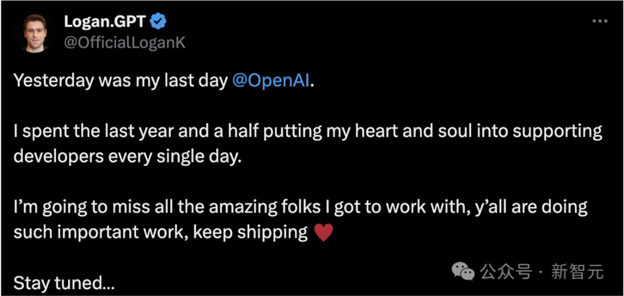Click the "公众号" watermark label
The width and height of the screenshot is (624, 296).
pos(505,272)
